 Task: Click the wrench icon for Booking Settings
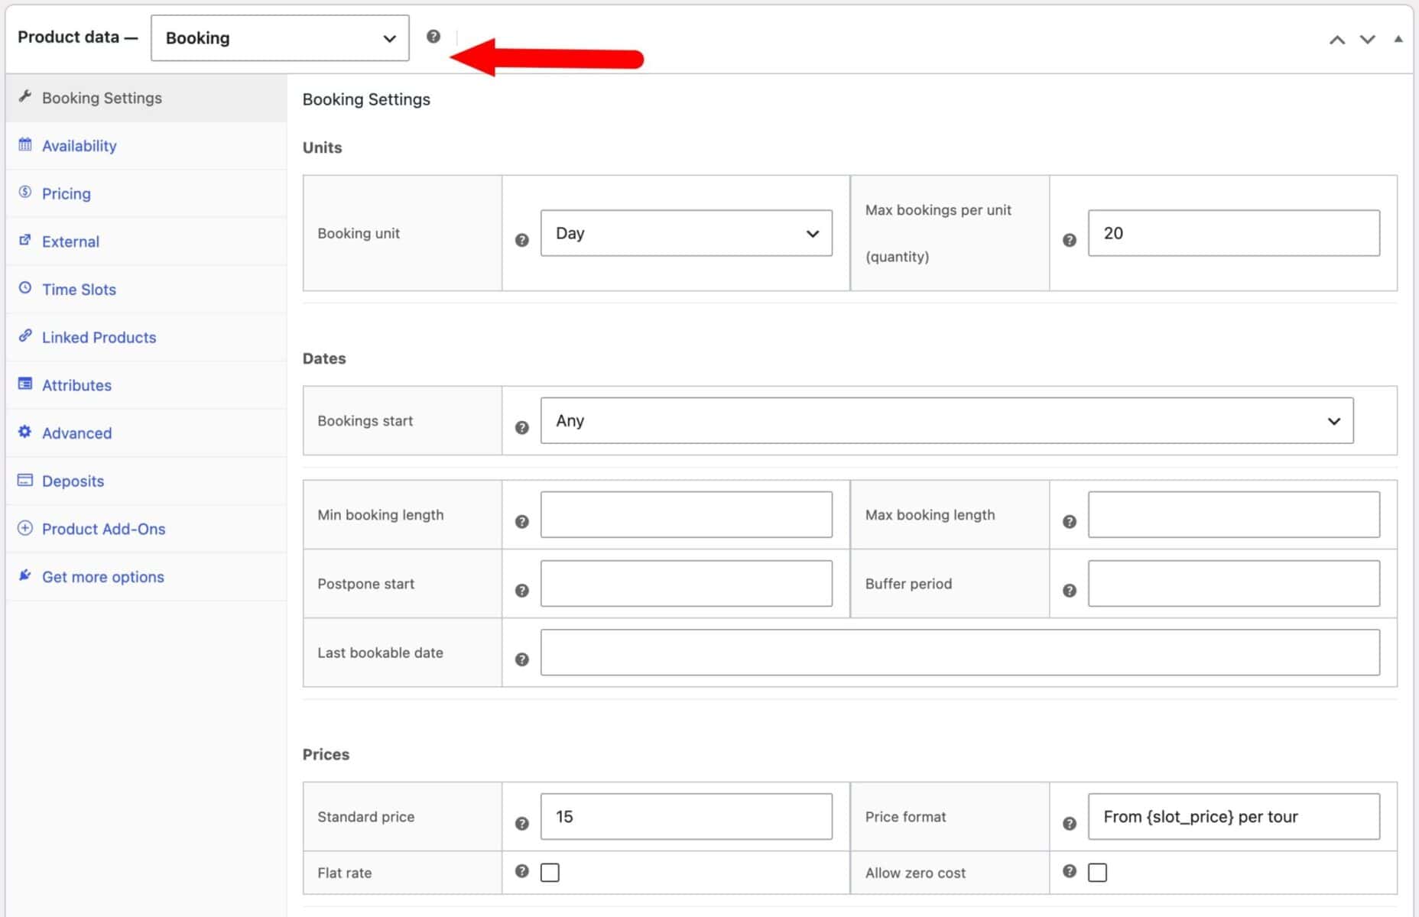click(25, 96)
